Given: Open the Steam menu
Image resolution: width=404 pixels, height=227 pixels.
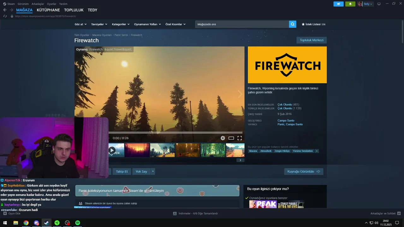Looking at the screenshot, I should [9, 4].
